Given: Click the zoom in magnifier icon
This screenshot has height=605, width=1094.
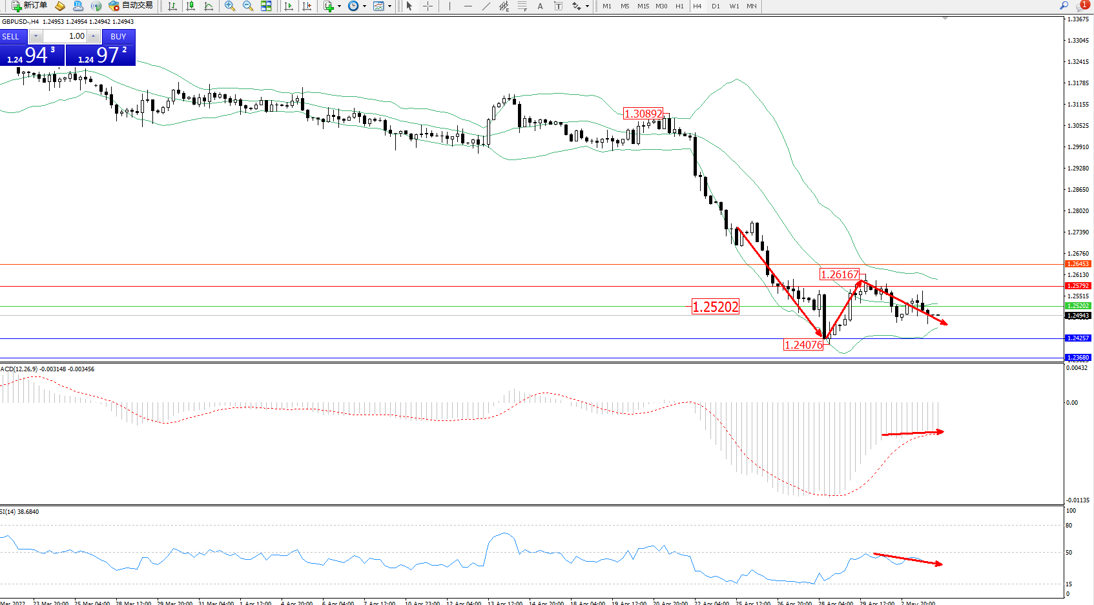Looking at the screenshot, I should coord(229,6).
